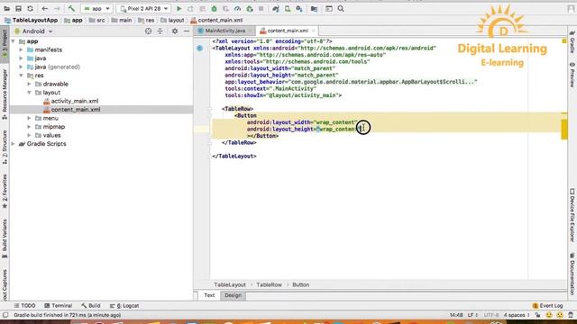Click the Profile app gauge icon

pyautogui.click(x=237, y=8)
